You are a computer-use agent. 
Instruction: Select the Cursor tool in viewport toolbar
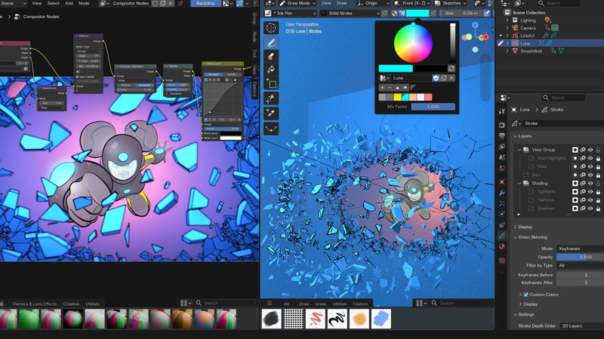pyautogui.click(x=271, y=28)
